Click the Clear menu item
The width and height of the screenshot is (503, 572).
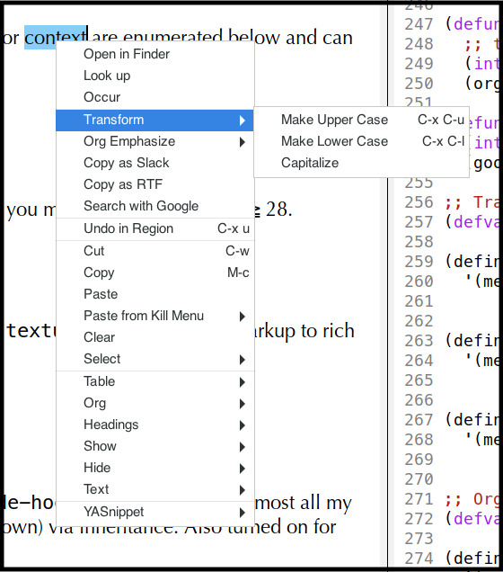pyautogui.click(x=154, y=337)
